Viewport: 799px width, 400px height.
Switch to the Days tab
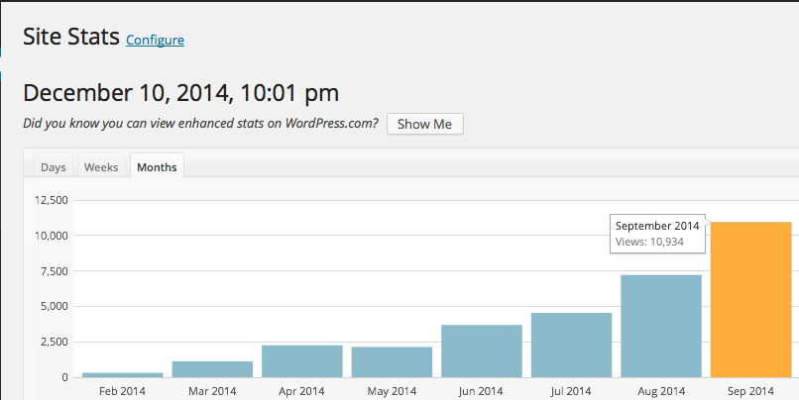click(x=54, y=167)
